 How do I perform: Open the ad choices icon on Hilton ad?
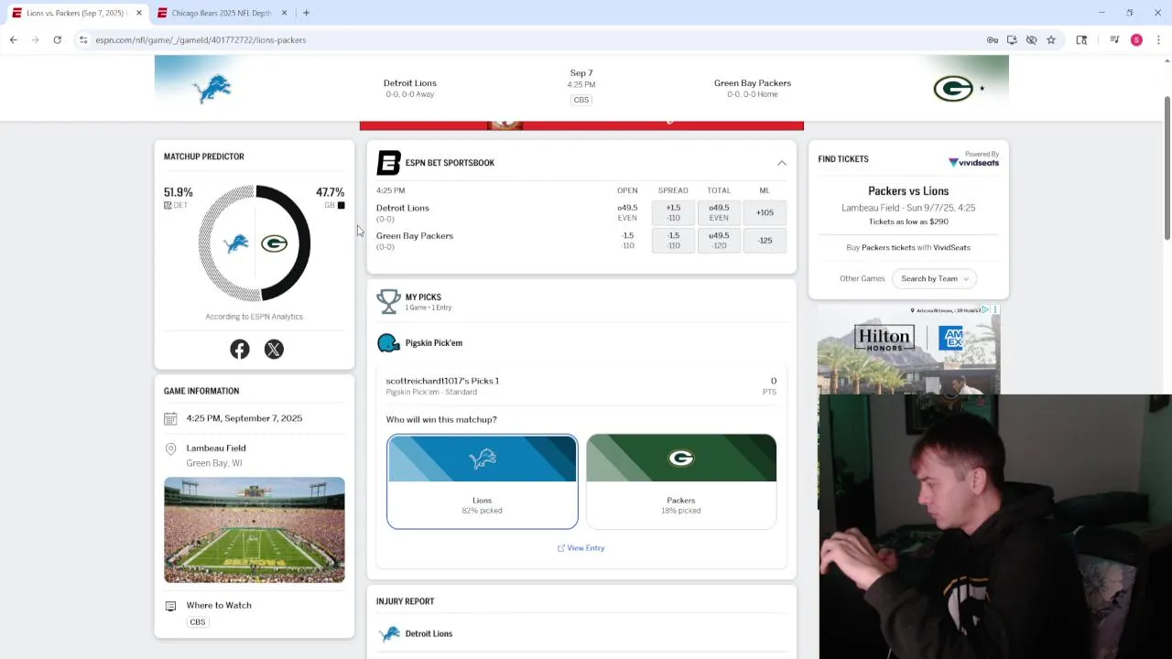point(987,309)
